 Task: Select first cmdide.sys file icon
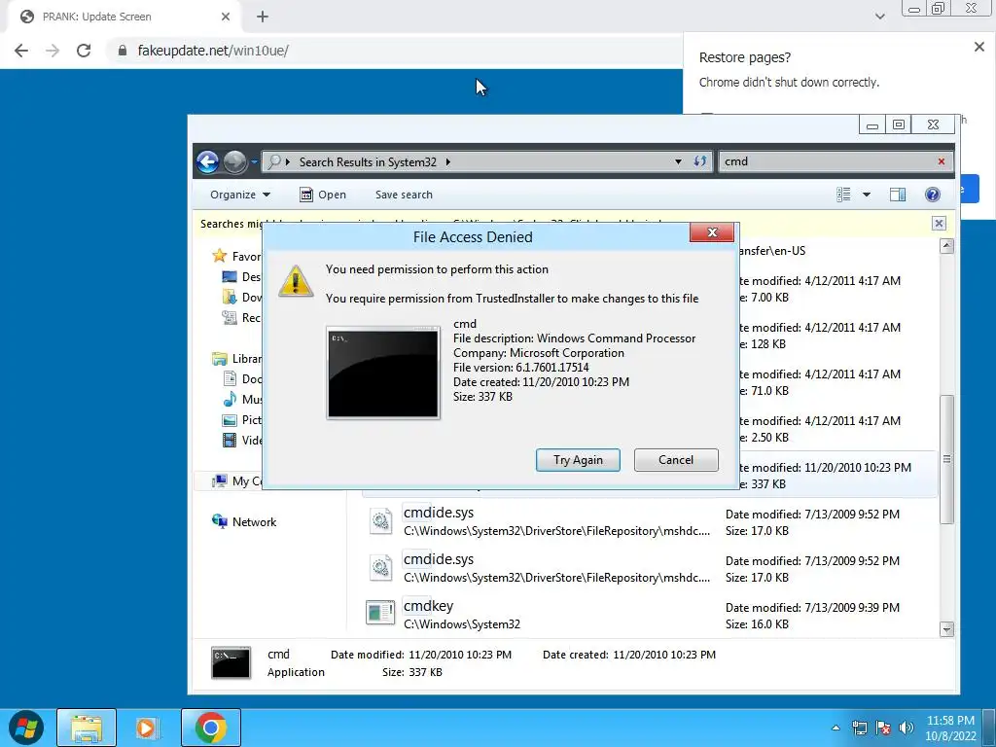380,521
